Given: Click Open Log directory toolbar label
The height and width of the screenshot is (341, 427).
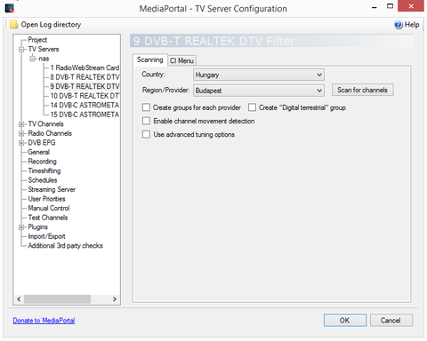Looking at the screenshot, I should [x=51, y=25].
